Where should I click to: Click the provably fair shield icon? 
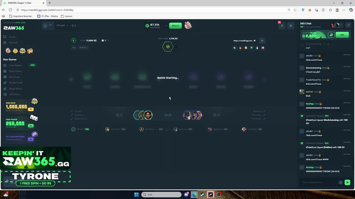(x=262, y=41)
